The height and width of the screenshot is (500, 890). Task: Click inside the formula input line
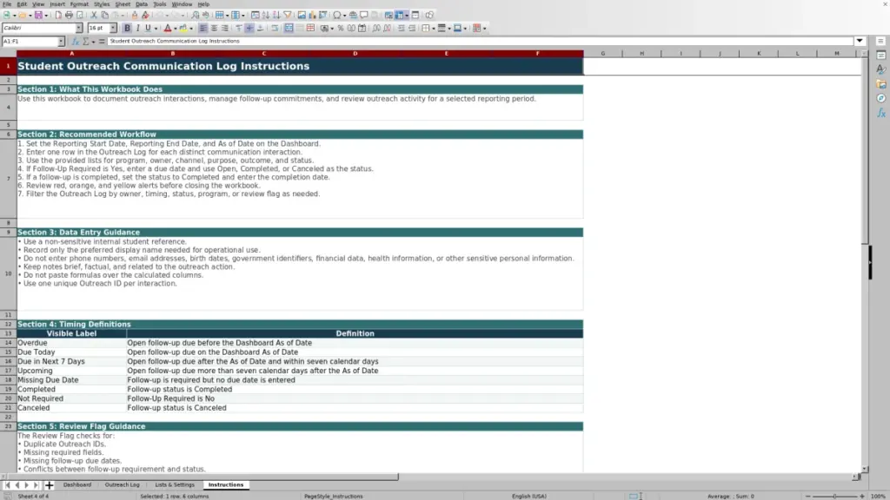(x=480, y=41)
